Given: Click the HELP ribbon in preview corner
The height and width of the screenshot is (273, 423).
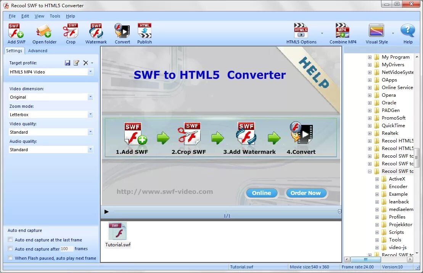Looking at the screenshot, I should [x=314, y=73].
